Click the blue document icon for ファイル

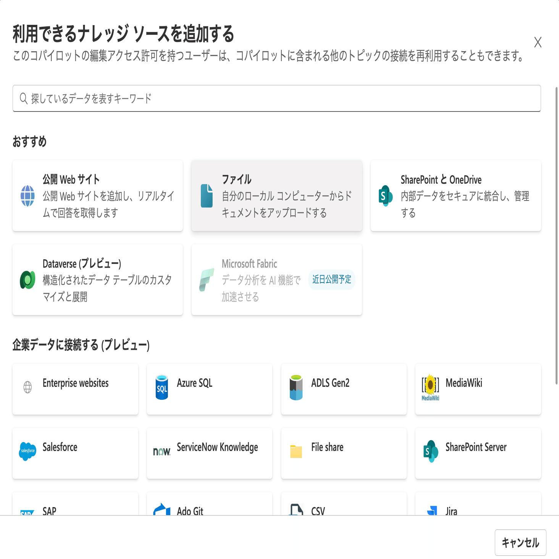pyautogui.click(x=207, y=196)
